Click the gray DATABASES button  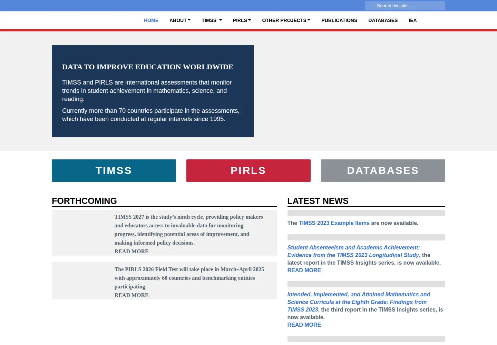coord(383,170)
